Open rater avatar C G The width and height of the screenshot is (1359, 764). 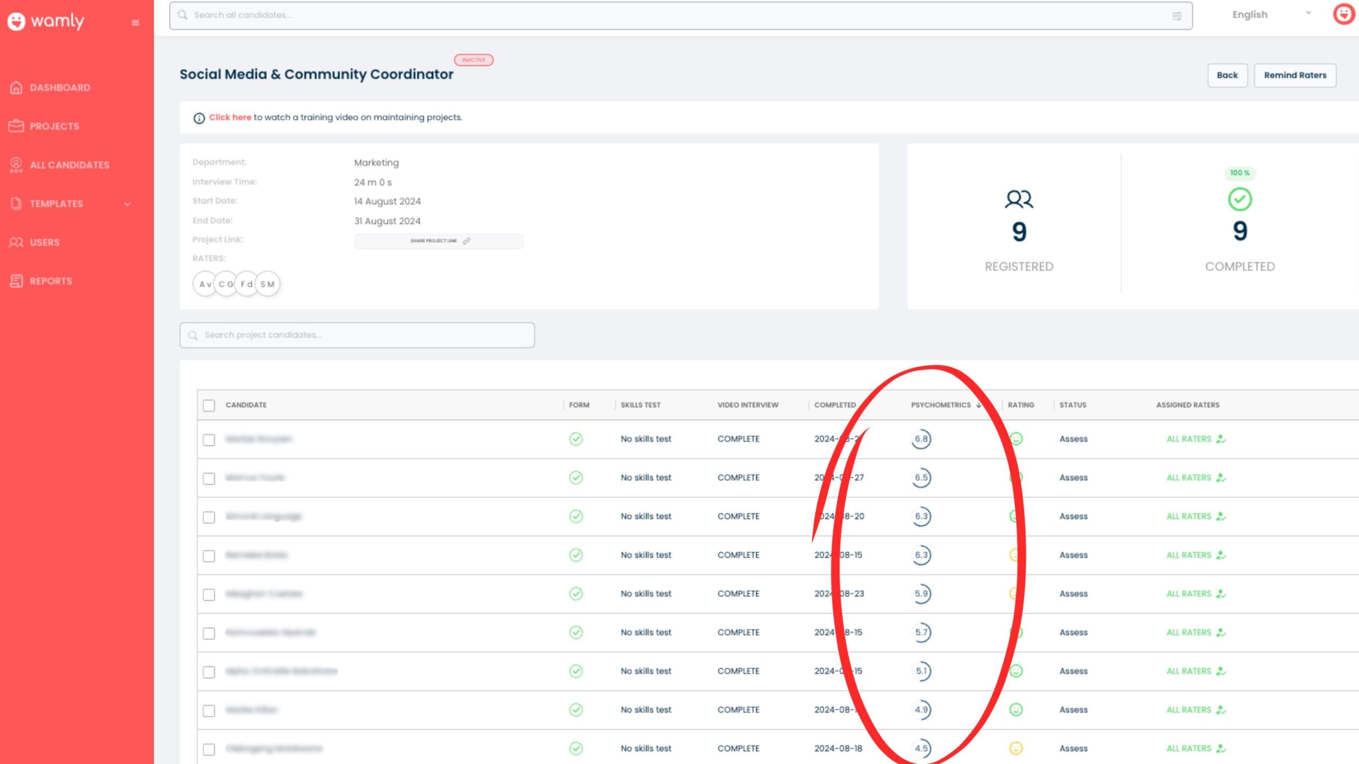pyautogui.click(x=226, y=284)
